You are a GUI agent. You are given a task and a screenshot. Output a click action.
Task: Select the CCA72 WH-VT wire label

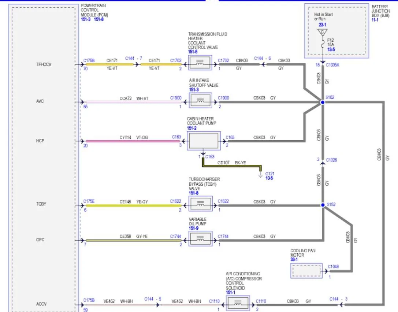[134, 98]
